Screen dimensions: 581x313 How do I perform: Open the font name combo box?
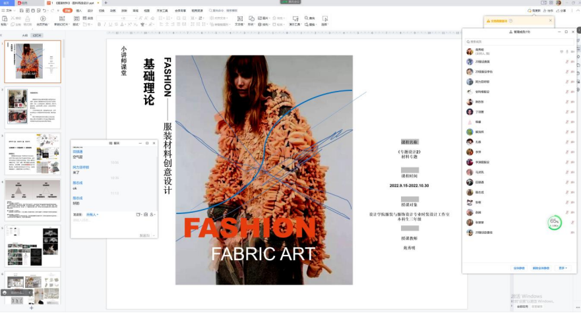[x=108, y=18]
